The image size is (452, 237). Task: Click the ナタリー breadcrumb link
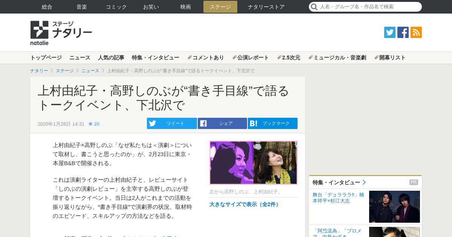tap(39, 71)
